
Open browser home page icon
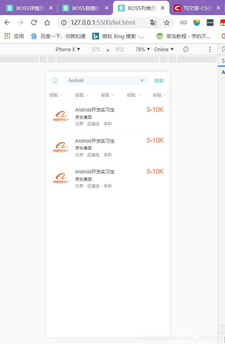(x=47, y=22)
